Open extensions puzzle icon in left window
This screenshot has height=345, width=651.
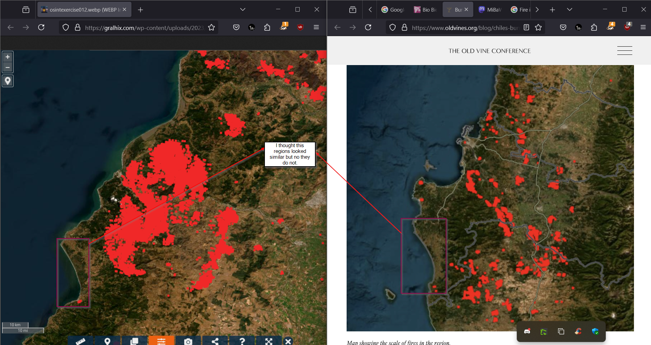(x=267, y=27)
